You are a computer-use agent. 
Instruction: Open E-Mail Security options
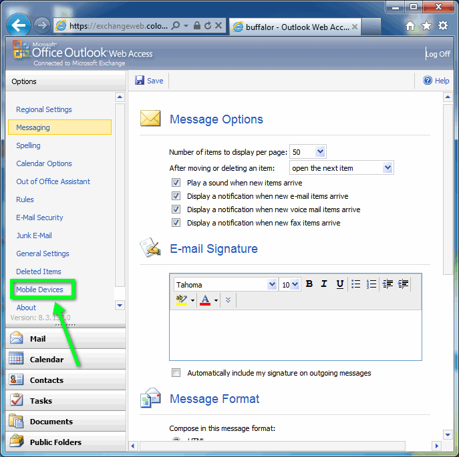39,217
